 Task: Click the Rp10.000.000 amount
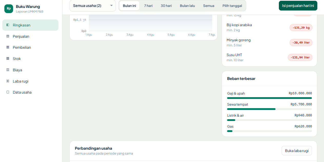(x=300, y=93)
